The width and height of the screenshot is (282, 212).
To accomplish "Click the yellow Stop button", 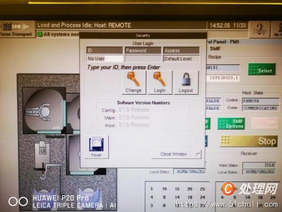I will click(249, 141).
